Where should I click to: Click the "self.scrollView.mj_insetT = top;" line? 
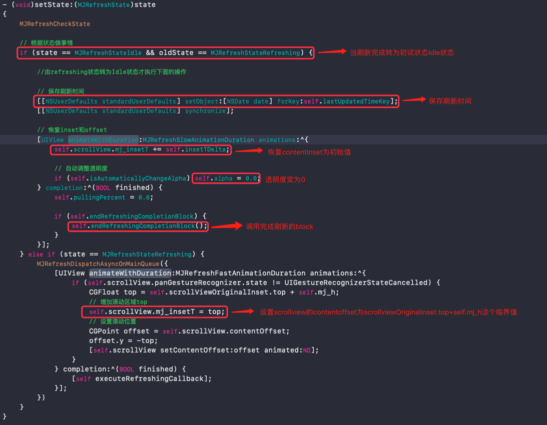(157, 311)
